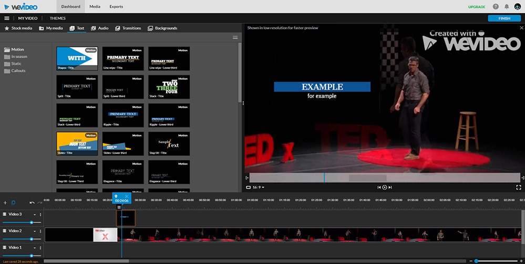Adjust the Video 2 volume slider

coord(22,239)
